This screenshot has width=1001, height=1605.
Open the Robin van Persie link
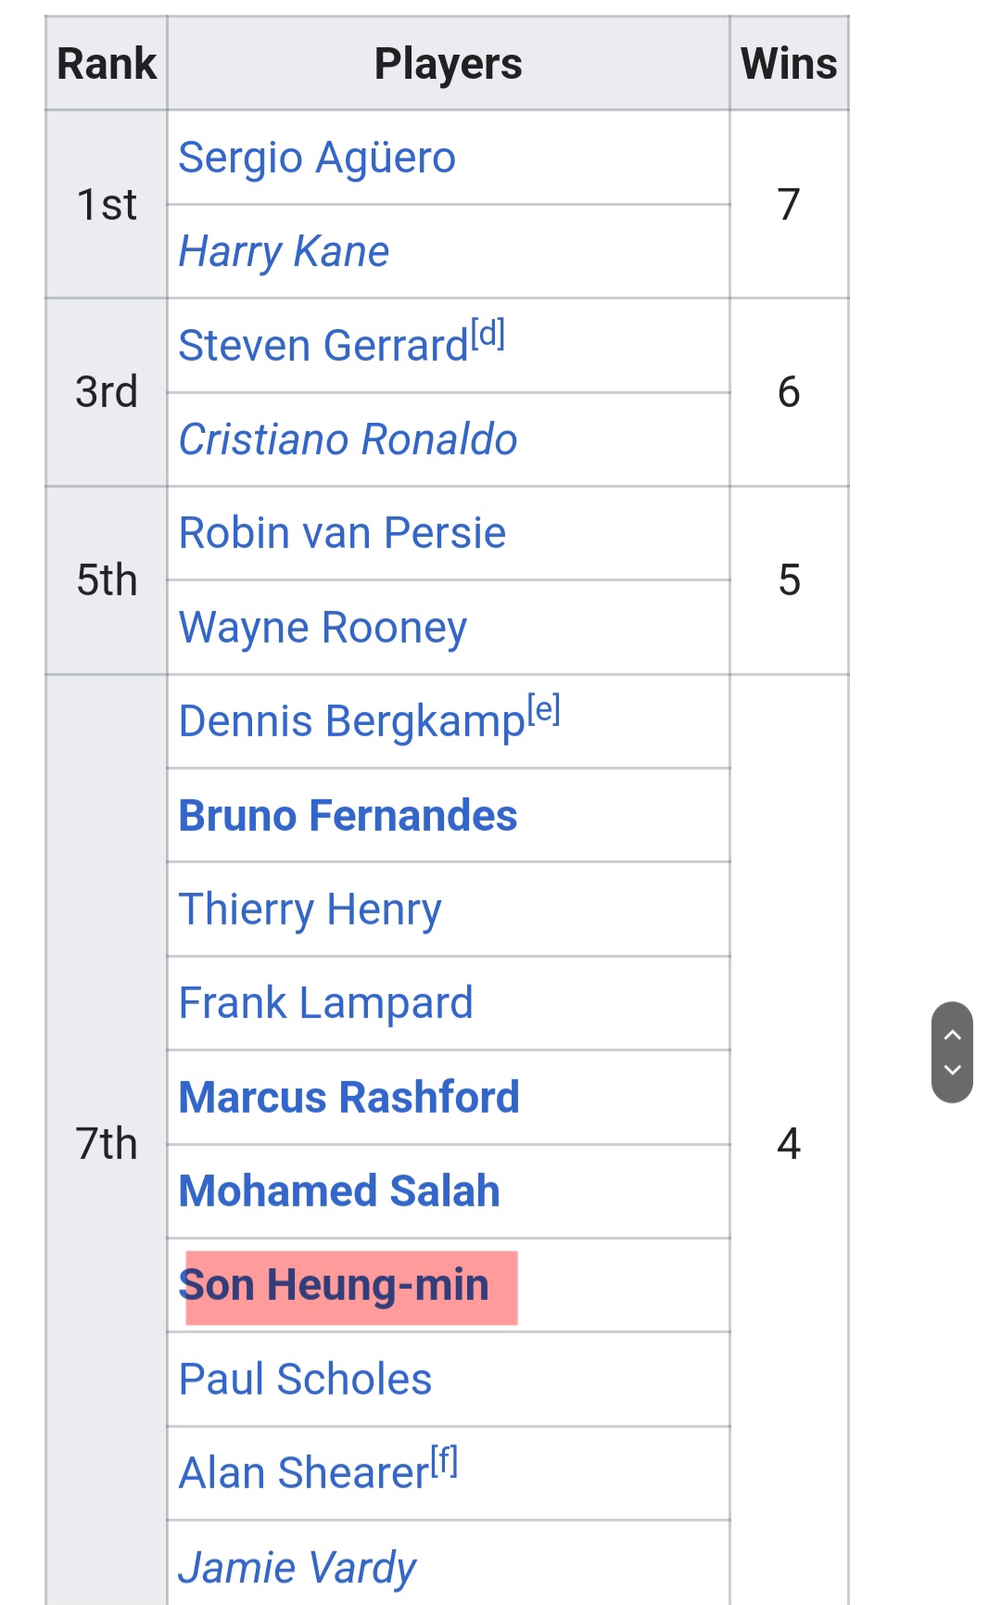[342, 533]
